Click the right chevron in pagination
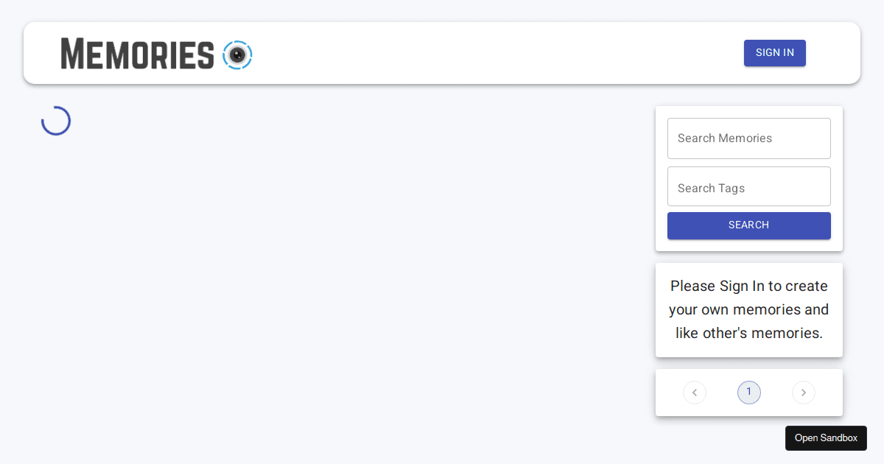 (804, 393)
